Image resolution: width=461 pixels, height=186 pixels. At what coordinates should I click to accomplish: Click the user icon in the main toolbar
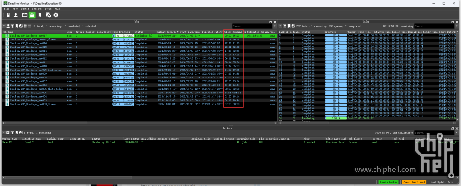click(16, 15)
